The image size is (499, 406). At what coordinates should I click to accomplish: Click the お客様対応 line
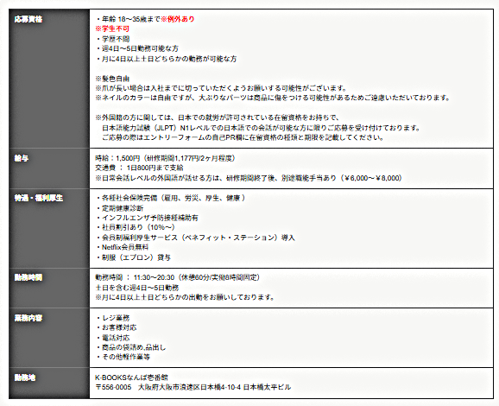pos(117,327)
